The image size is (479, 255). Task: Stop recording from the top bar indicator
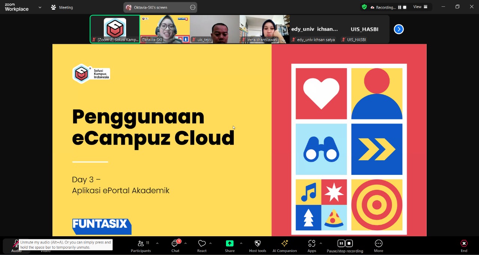click(405, 7)
